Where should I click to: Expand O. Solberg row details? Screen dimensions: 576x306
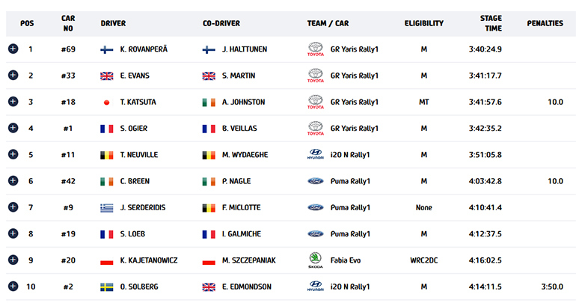coord(13,287)
